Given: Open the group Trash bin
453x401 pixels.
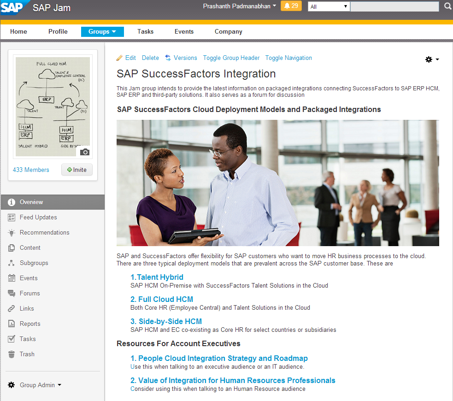Looking at the screenshot, I should pos(27,354).
